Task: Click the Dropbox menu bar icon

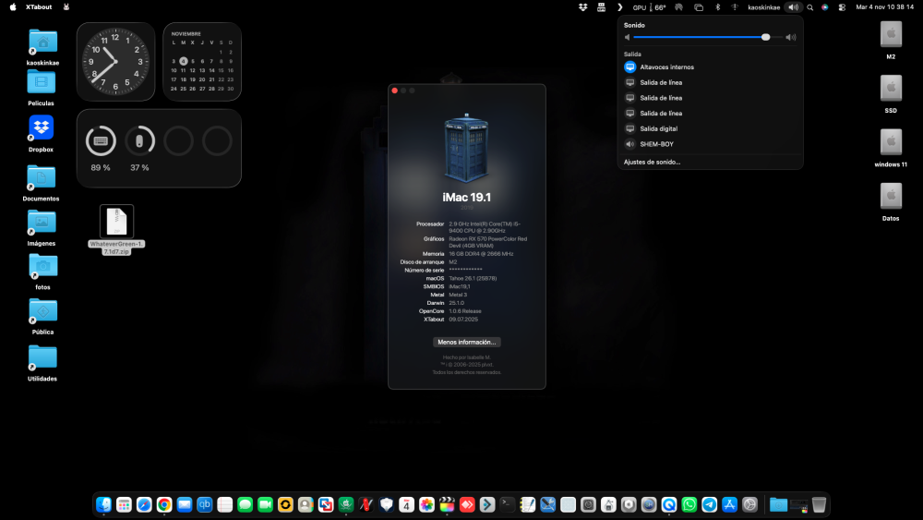Action: pos(582,7)
